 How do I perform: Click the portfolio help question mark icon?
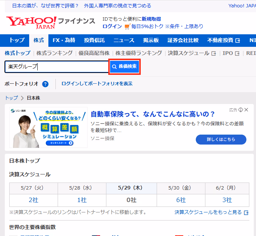click(x=45, y=84)
